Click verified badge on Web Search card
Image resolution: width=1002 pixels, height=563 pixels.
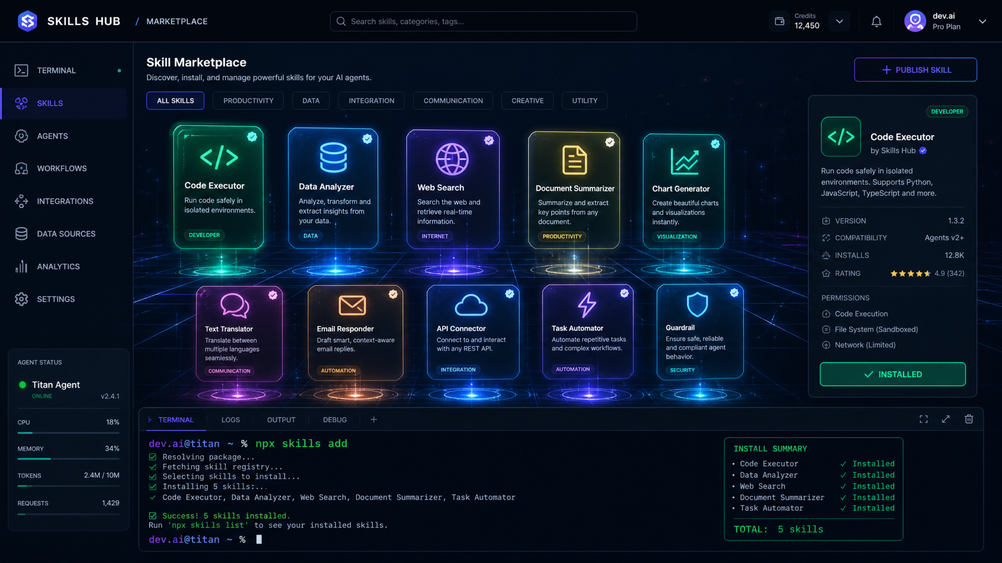489,140
